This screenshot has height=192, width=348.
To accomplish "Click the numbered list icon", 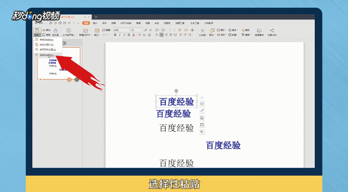I will (163, 30).
